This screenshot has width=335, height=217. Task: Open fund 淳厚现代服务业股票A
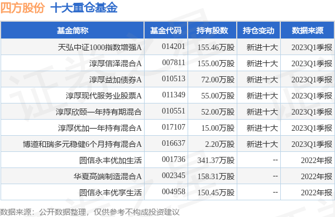(104, 96)
